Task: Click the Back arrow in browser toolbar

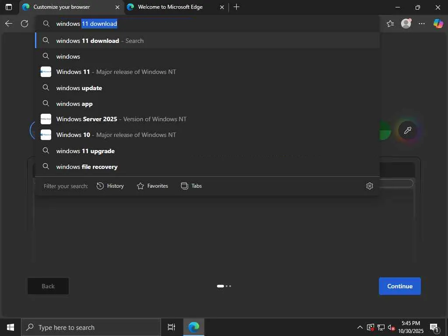Action: (x=9, y=24)
